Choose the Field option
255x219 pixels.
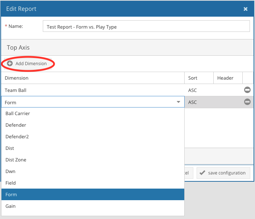click(93, 183)
